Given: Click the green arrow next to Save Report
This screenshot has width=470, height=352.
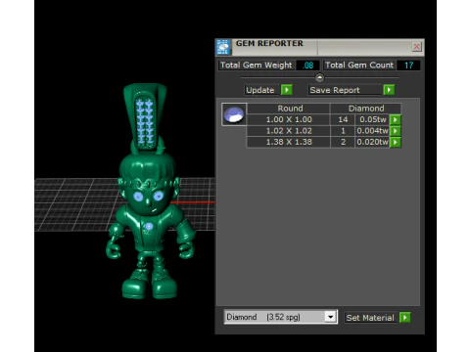Looking at the screenshot, I should click(x=389, y=90).
